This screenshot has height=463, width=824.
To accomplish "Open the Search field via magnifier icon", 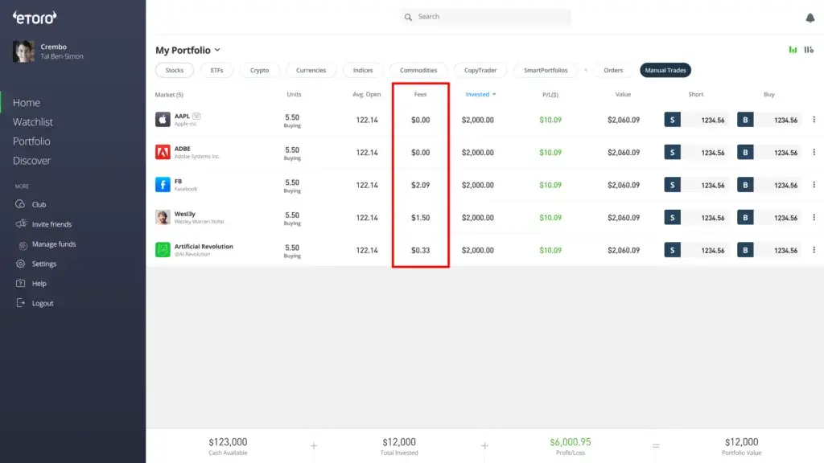I will point(409,16).
